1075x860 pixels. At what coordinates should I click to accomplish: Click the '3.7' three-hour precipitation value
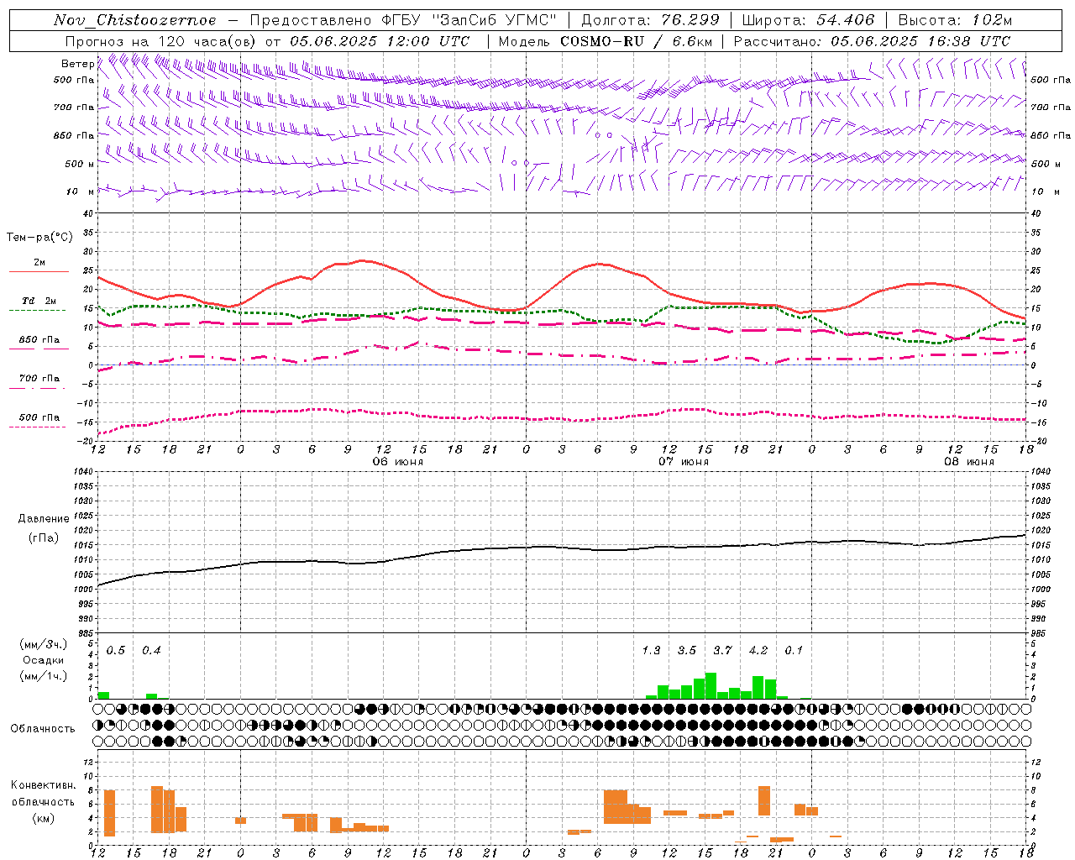[x=722, y=650]
